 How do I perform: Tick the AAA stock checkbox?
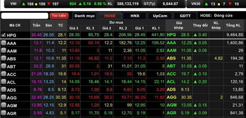(4, 43)
